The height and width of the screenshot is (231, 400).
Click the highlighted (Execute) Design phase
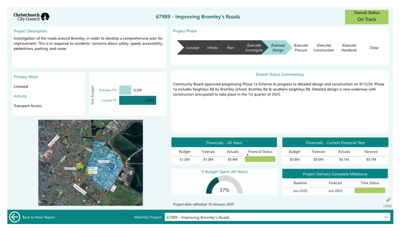click(278, 48)
